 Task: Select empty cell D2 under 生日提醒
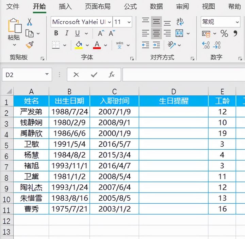click(174, 112)
